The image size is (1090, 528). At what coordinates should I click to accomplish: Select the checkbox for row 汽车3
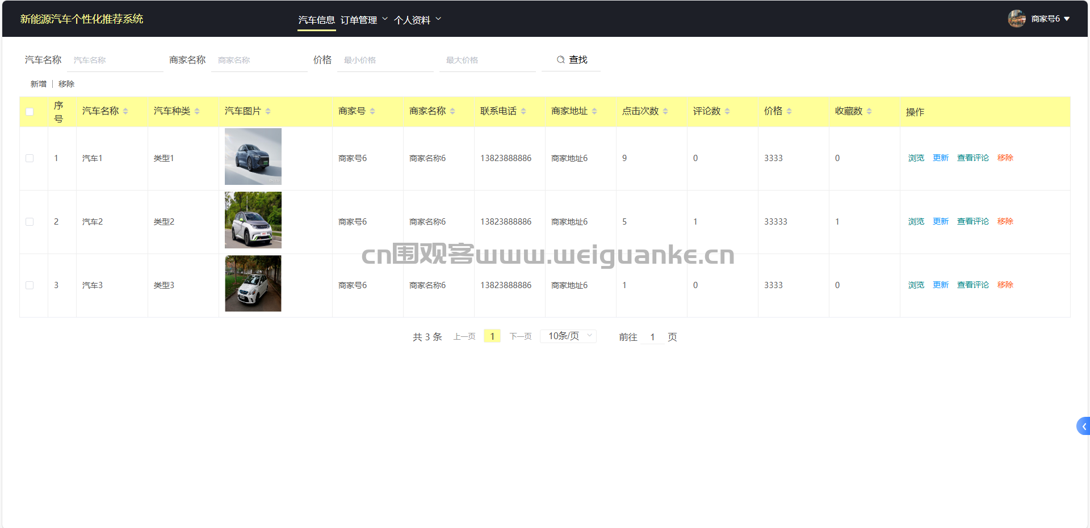point(30,285)
